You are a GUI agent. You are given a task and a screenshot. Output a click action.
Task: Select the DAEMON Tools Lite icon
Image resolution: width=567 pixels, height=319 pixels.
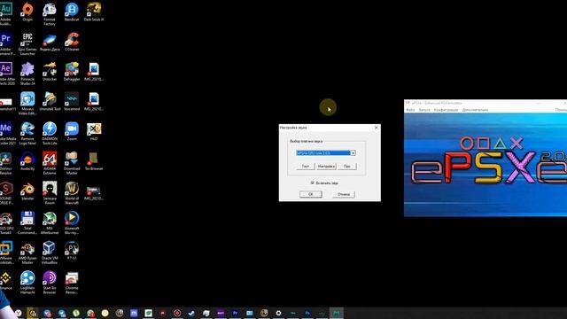point(50,134)
